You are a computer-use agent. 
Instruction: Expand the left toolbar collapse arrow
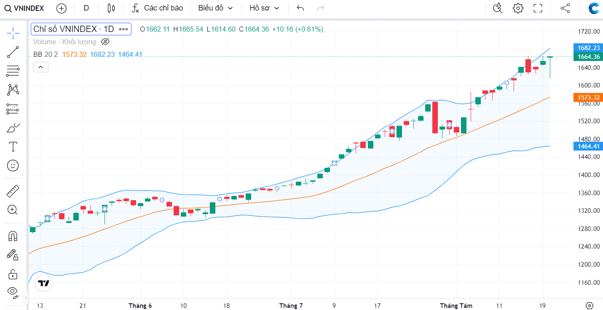pyautogui.click(x=26, y=297)
